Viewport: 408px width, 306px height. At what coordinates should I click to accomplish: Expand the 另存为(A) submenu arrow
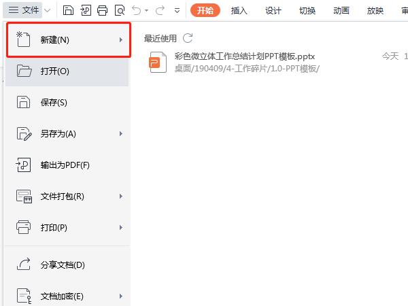click(x=121, y=134)
